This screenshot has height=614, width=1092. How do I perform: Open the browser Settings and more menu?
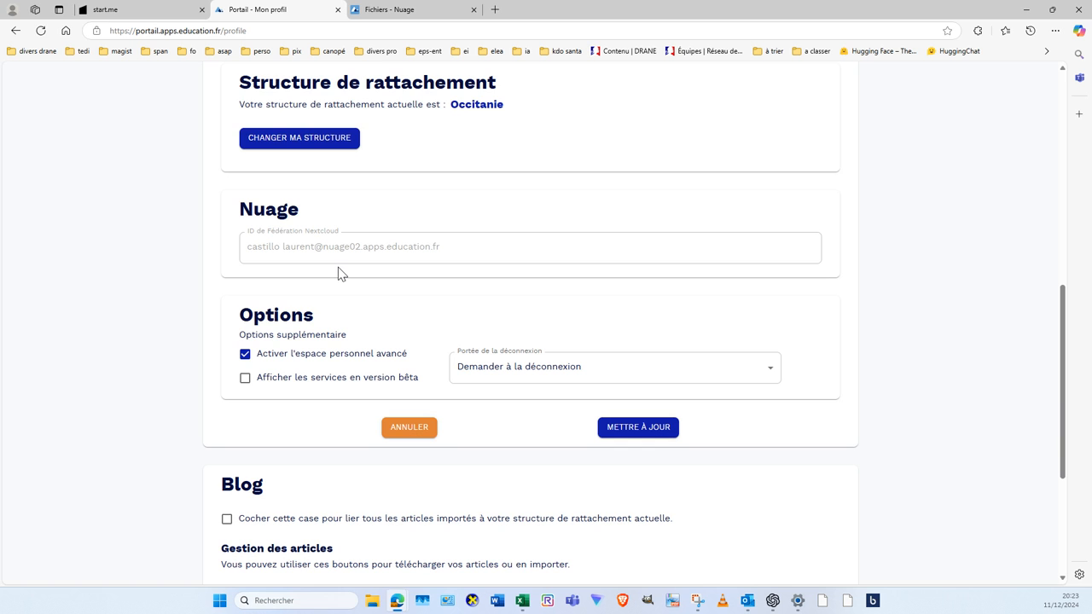coord(1055,31)
